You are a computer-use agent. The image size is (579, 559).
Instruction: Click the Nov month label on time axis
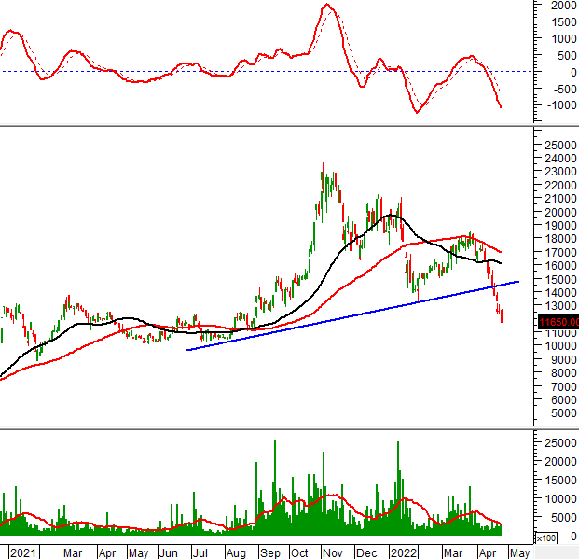(x=332, y=552)
